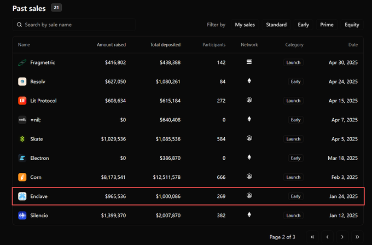372x245 pixels.
Task: Click the network icon in Enclave row
Action: click(249, 195)
